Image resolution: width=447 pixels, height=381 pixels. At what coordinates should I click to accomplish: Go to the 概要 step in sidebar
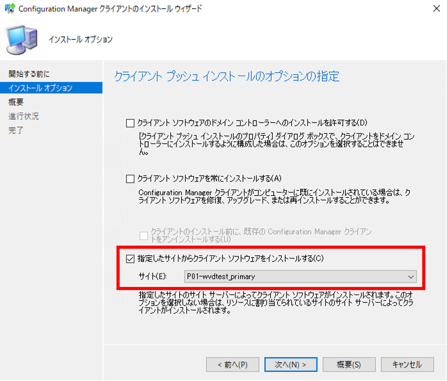pos(16,102)
